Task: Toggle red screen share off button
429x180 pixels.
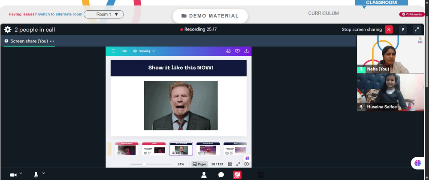Action: 237,175
